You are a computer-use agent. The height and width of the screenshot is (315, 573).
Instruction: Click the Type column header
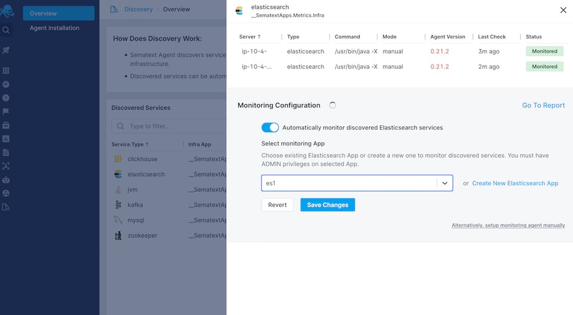pos(293,36)
